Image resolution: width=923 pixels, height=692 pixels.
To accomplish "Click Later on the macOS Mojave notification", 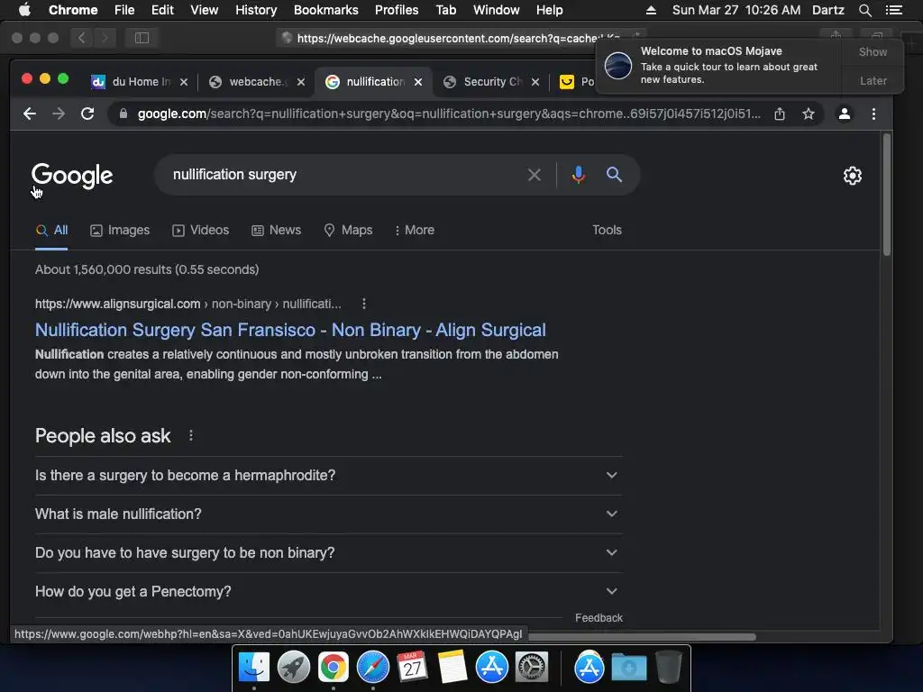I will point(873,80).
